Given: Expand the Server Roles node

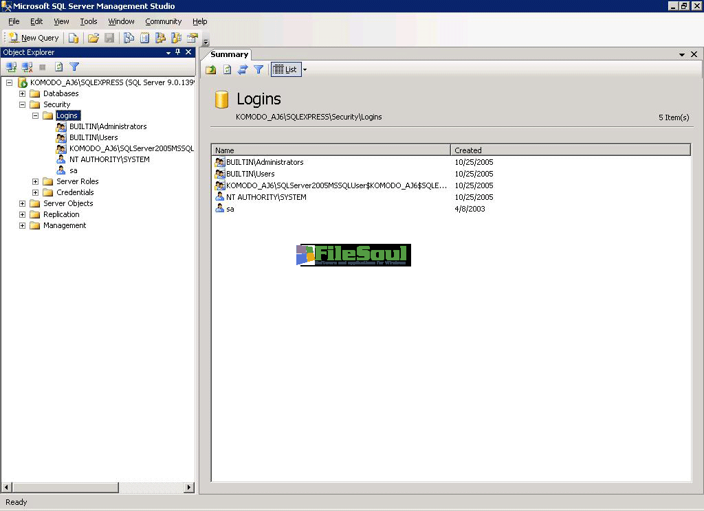Looking at the screenshot, I should pyautogui.click(x=36, y=181).
